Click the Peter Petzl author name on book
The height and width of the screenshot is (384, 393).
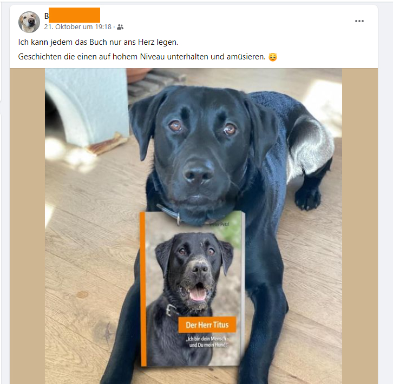pyautogui.click(x=220, y=224)
